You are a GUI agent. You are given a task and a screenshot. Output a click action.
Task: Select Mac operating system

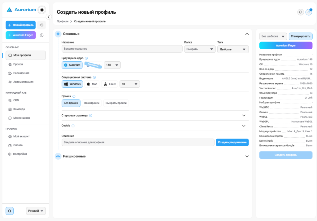92,84
